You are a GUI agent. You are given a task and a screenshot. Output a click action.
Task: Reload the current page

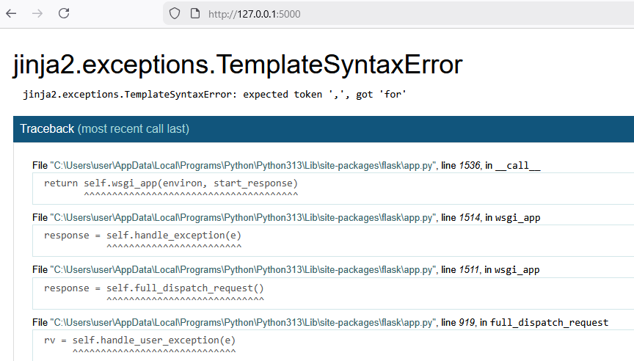click(64, 13)
